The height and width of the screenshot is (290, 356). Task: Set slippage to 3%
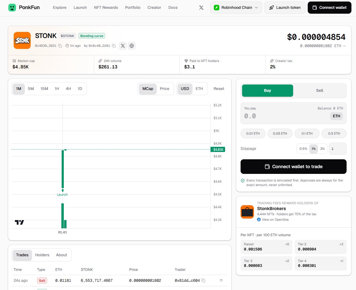(322, 149)
